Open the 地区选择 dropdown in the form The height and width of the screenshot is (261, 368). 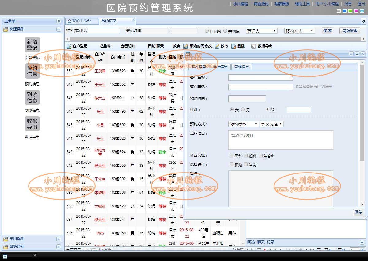pos(272,124)
